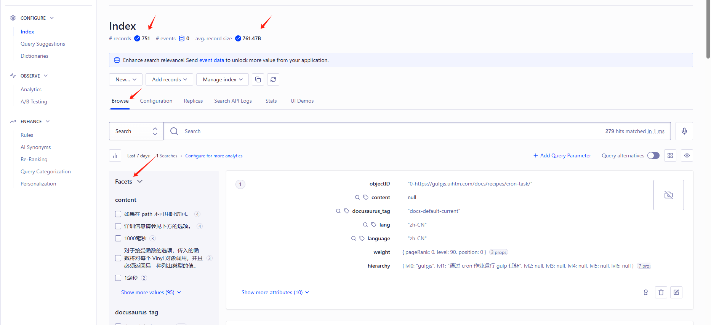Collapse the Facets panel chevron

[x=140, y=181]
